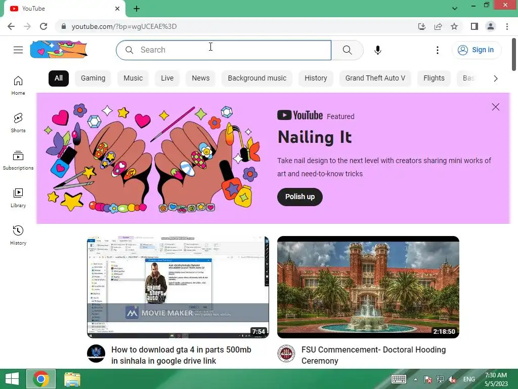518x389 pixels.
Task: Select the Live category chip
Action: (167, 79)
